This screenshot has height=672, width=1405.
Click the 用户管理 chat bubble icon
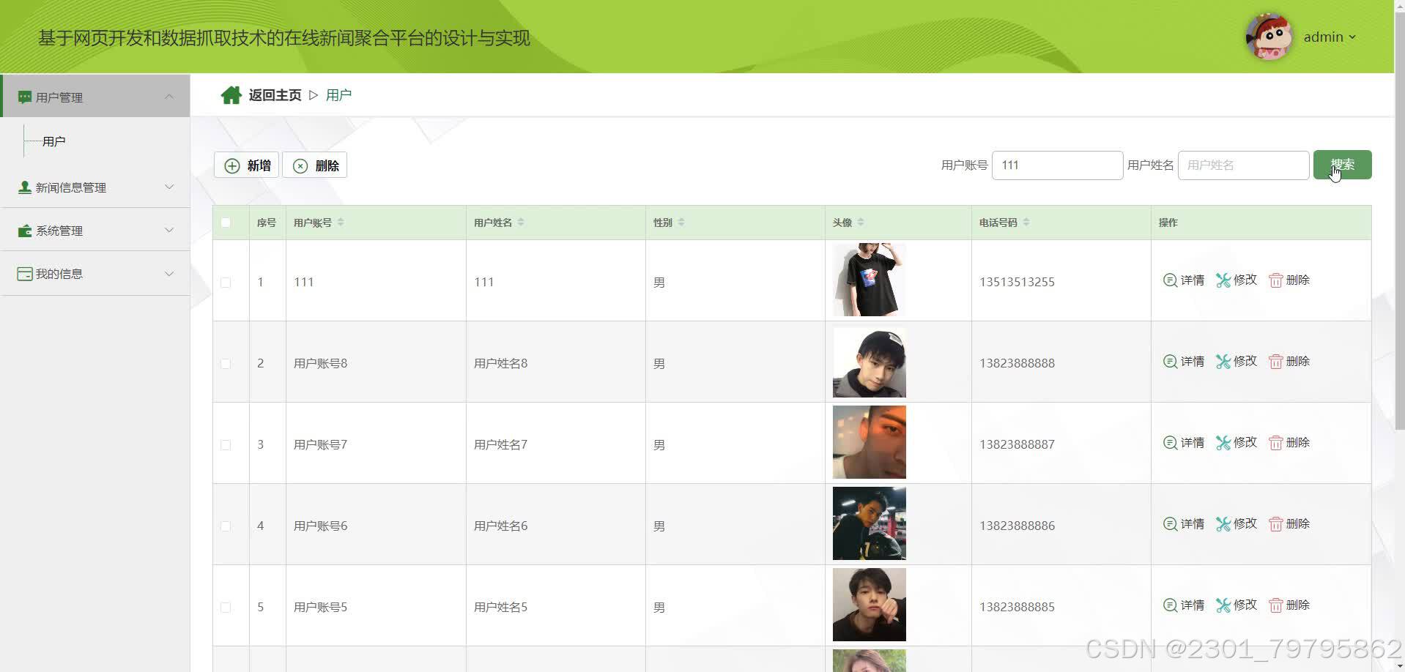25,97
